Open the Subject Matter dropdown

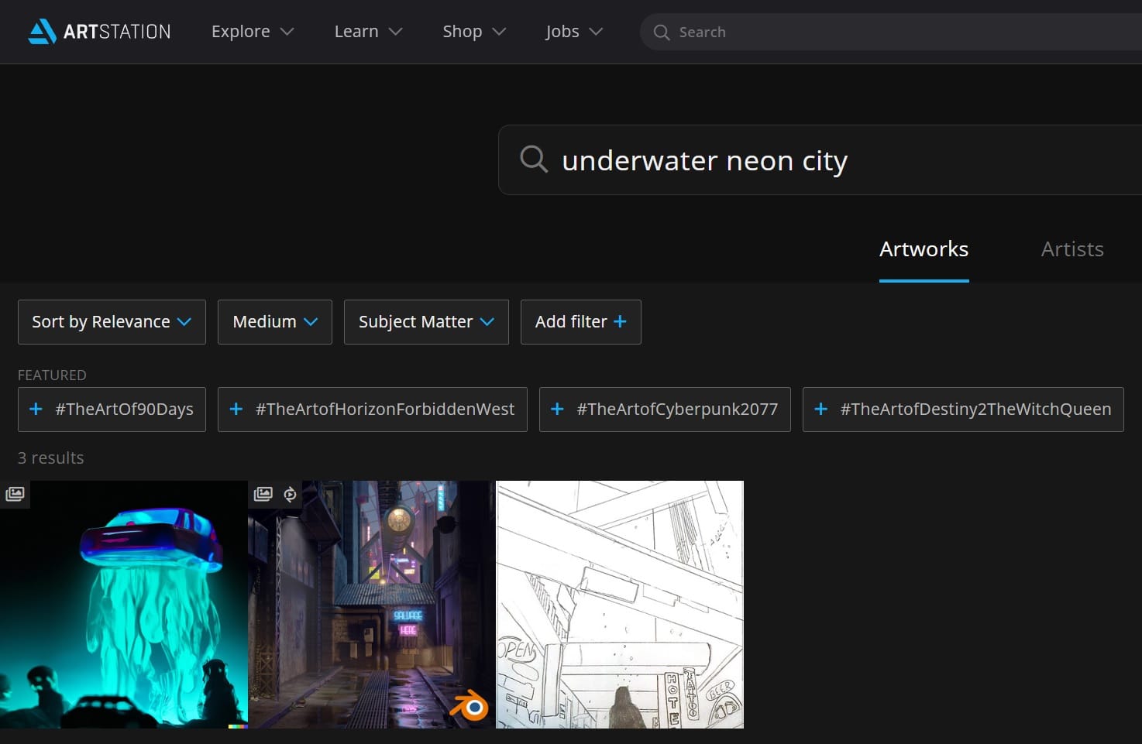pos(426,321)
